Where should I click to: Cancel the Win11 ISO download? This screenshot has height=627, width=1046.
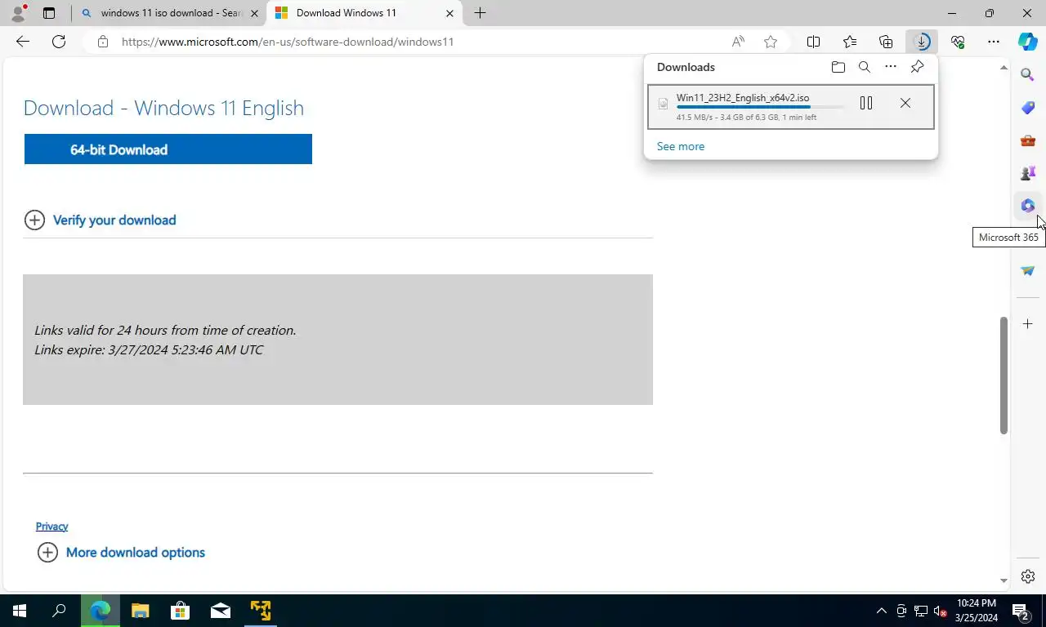[x=905, y=103]
